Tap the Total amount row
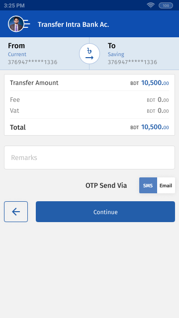Image resolution: width=179 pixels, height=318 pixels. tap(89, 127)
